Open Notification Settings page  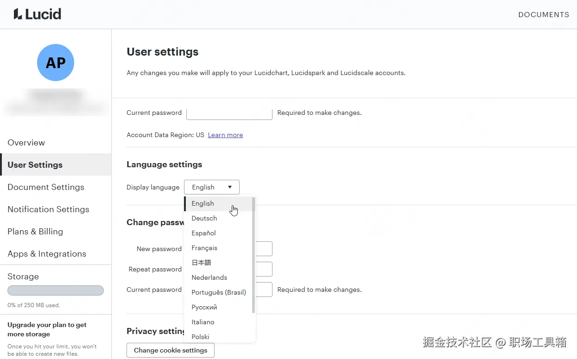click(x=48, y=209)
